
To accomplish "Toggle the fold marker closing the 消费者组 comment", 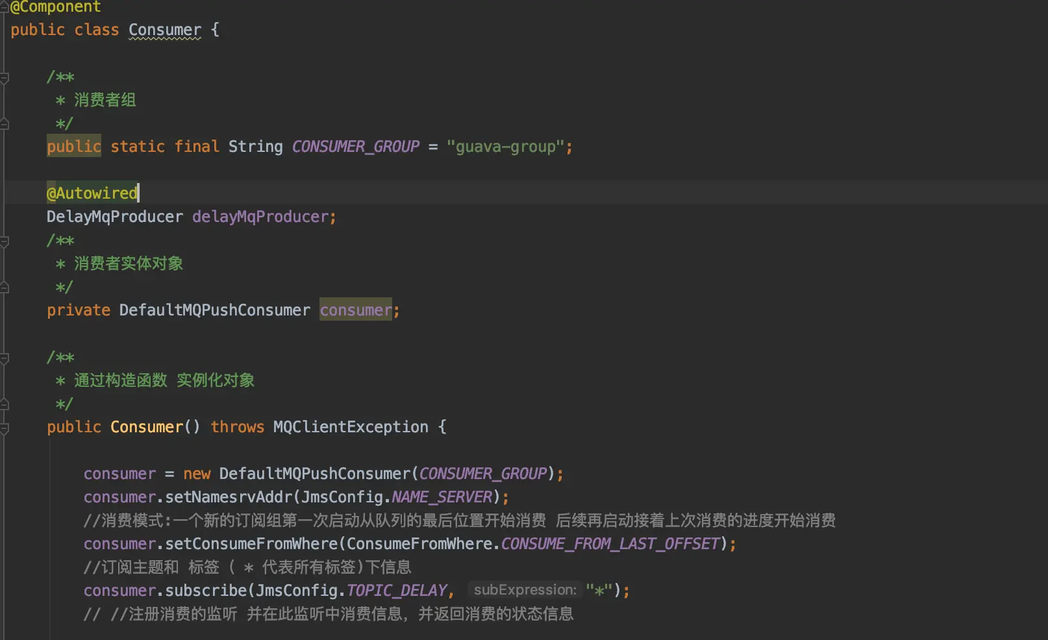I will (4, 123).
